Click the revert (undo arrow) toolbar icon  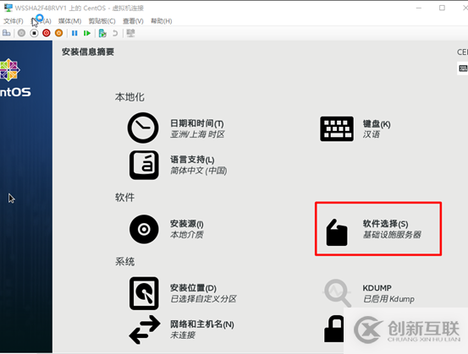point(115,33)
